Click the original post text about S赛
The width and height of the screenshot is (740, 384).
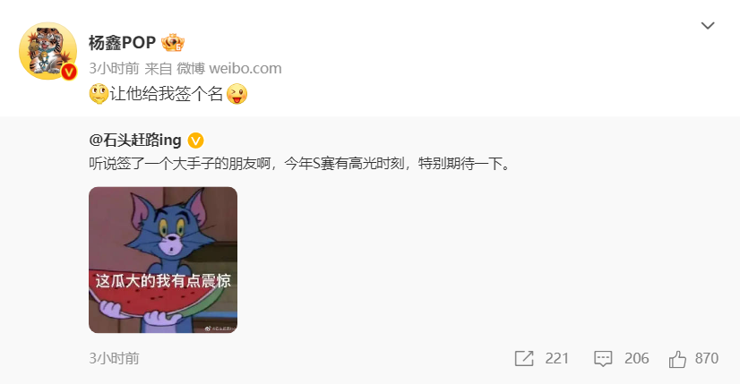pyautogui.click(x=300, y=164)
